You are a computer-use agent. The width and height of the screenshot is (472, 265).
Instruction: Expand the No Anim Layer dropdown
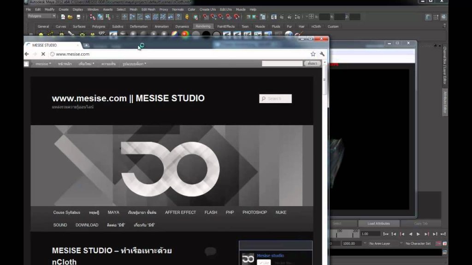pyautogui.click(x=365, y=243)
